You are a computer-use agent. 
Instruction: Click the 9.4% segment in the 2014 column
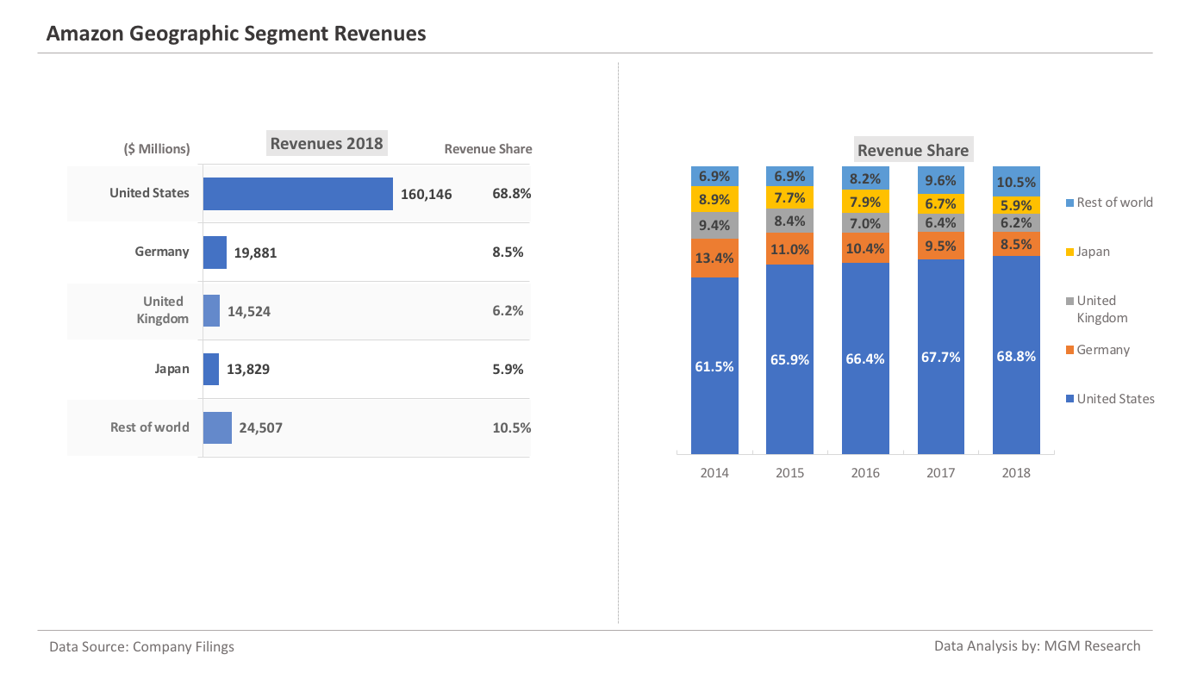(714, 226)
